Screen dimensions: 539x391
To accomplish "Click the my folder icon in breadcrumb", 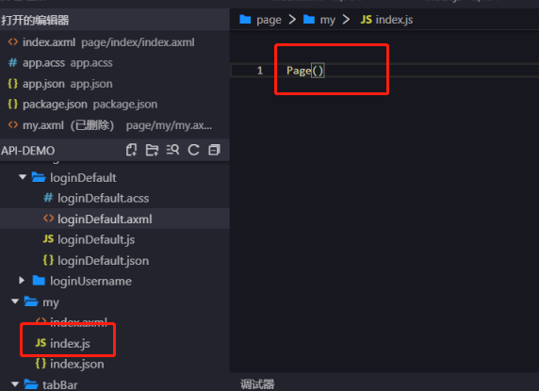I will tap(309, 19).
